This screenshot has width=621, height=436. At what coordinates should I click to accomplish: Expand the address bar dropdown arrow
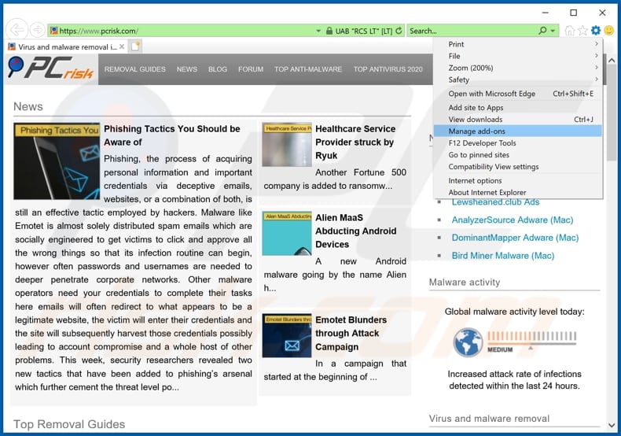click(318, 31)
